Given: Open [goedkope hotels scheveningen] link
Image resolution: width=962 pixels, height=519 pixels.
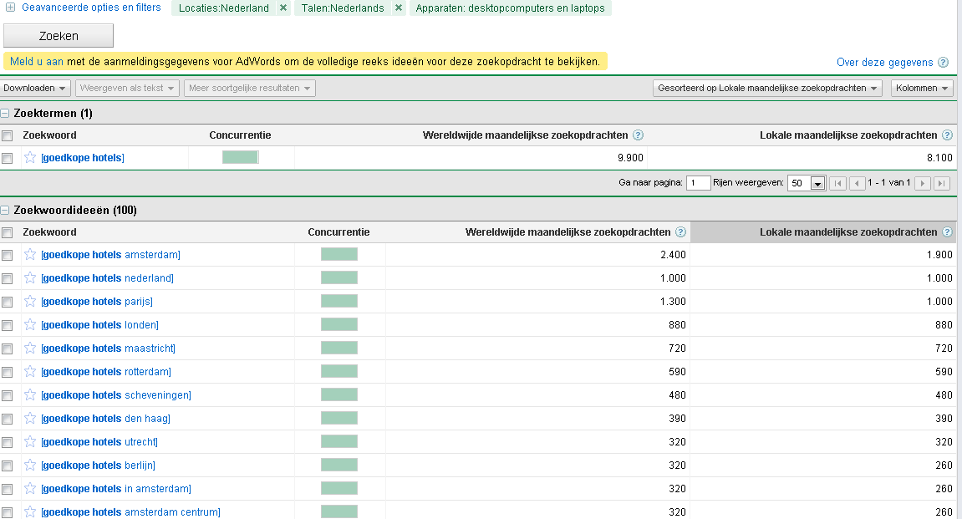Looking at the screenshot, I should click(116, 394).
